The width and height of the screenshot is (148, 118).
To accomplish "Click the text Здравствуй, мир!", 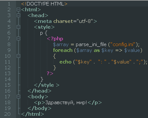I will pyautogui.click(x=66, y=103).
